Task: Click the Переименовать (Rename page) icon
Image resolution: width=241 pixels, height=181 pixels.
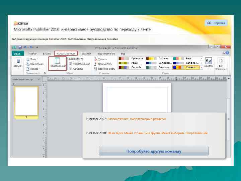Action: click(x=95, y=69)
